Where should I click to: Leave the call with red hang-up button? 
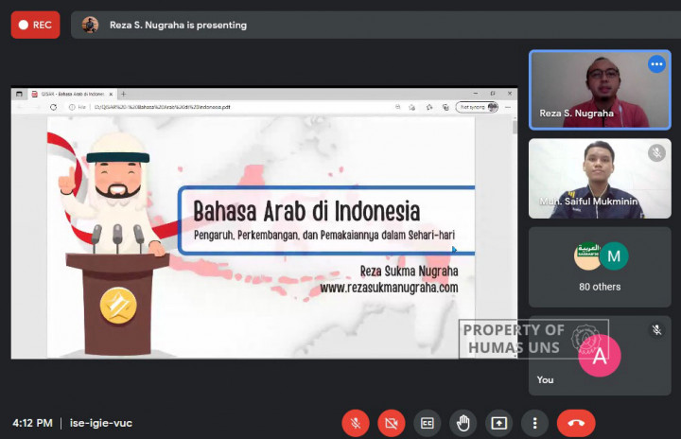[x=576, y=423]
